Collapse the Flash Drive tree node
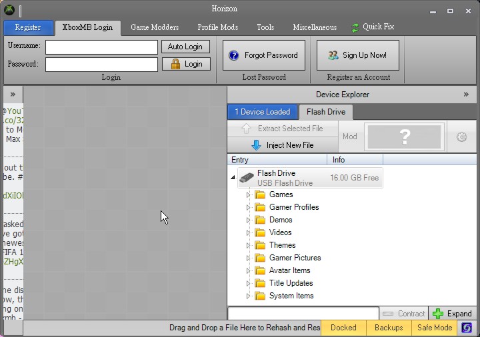The image size is (480, 337). [233, 177]
